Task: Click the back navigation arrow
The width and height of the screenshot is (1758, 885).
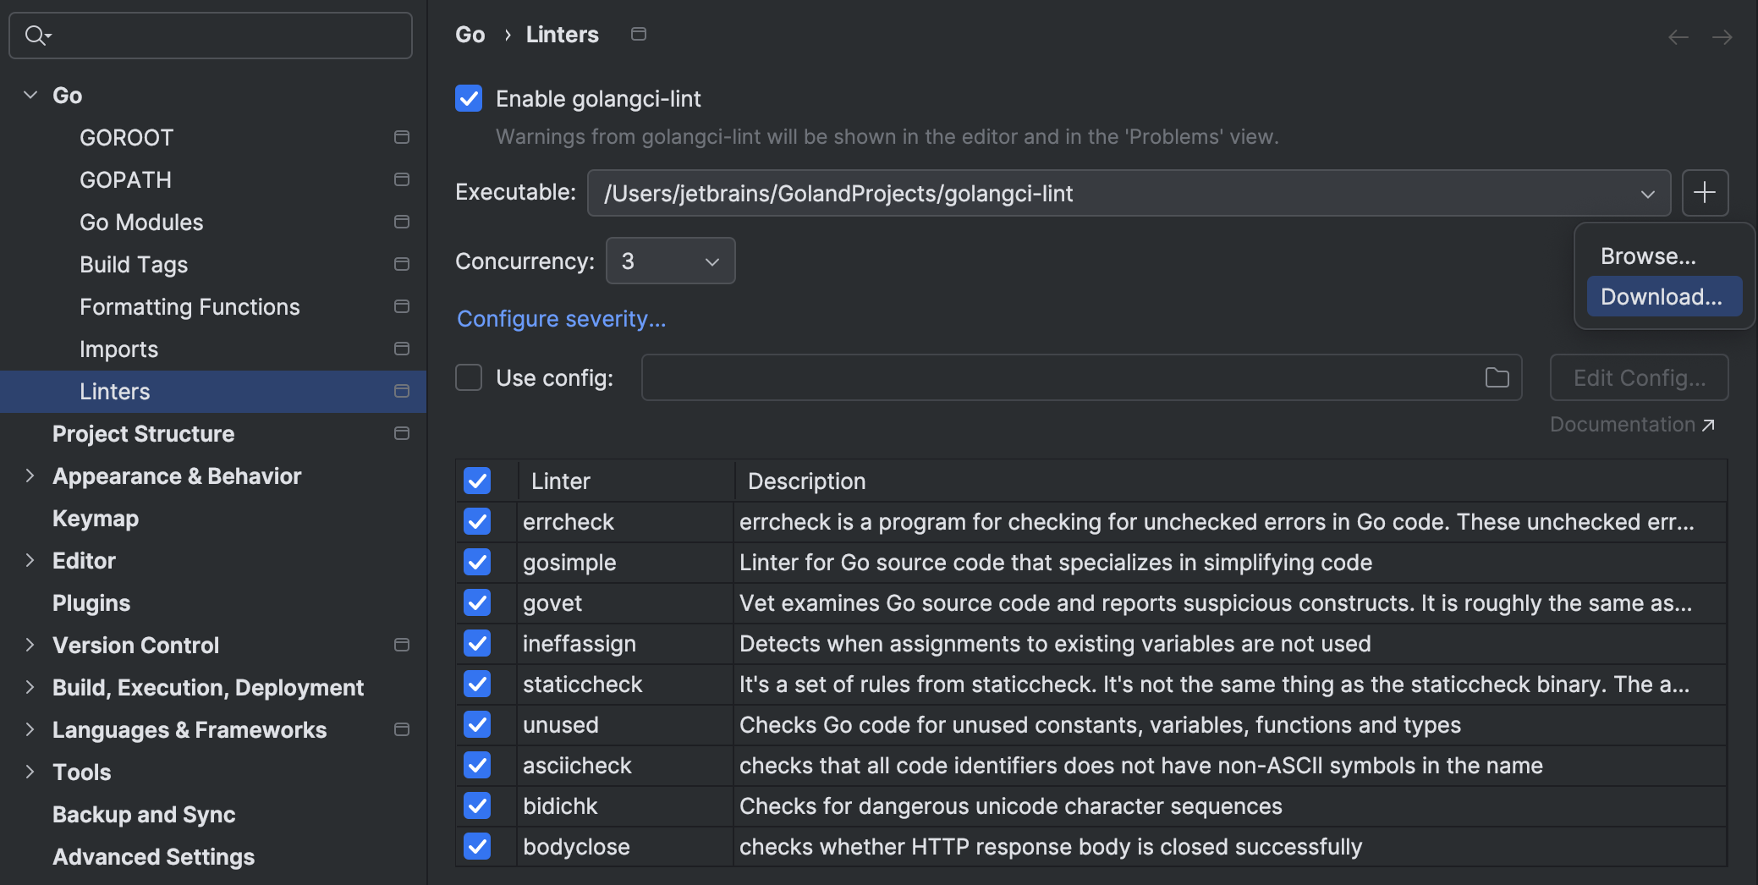Action: click(x=1678, y=36)
